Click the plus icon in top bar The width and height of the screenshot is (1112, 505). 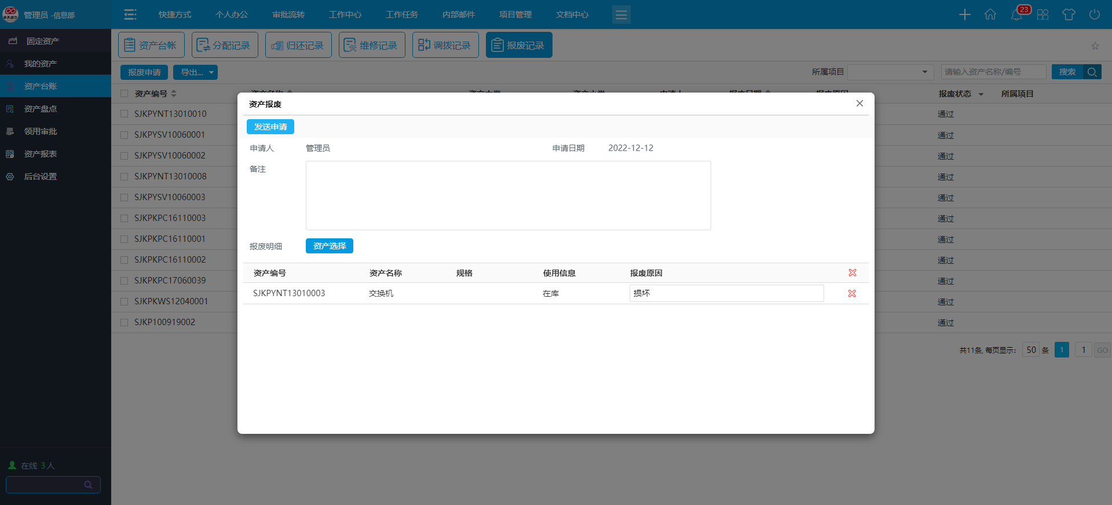click(964, 14)
